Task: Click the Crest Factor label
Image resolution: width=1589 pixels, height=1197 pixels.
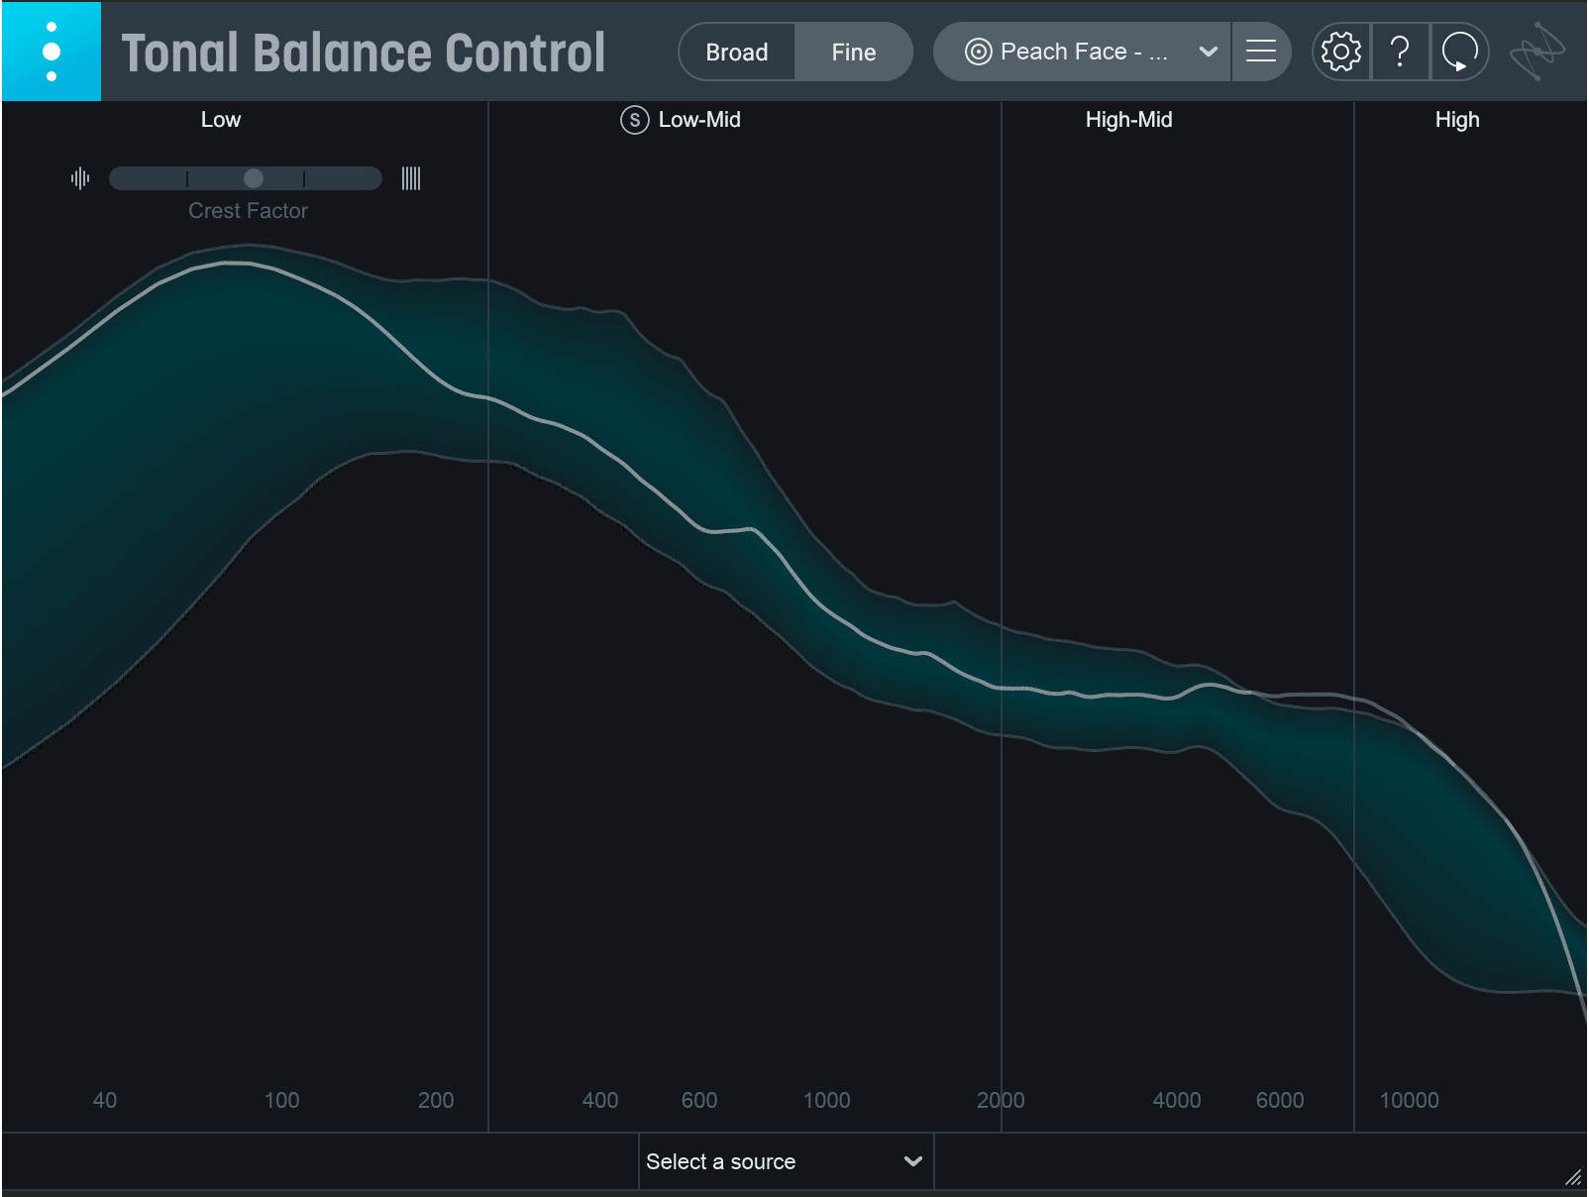Action: (x=248, y=211)
